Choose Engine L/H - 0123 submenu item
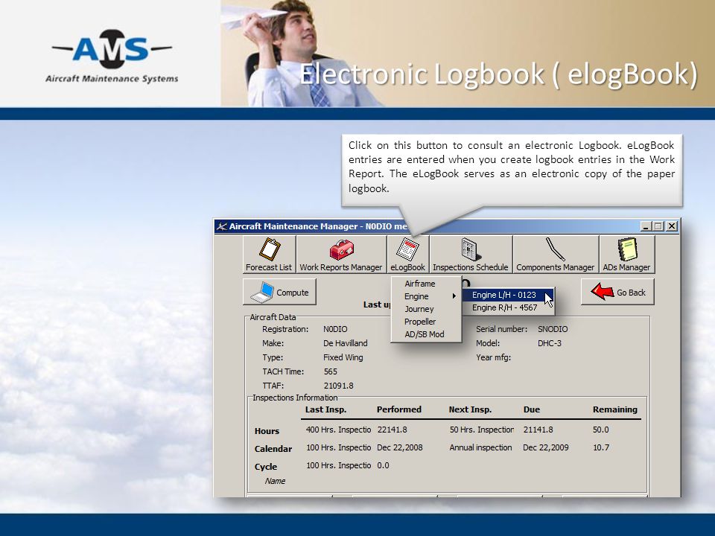 click(507, 295)
